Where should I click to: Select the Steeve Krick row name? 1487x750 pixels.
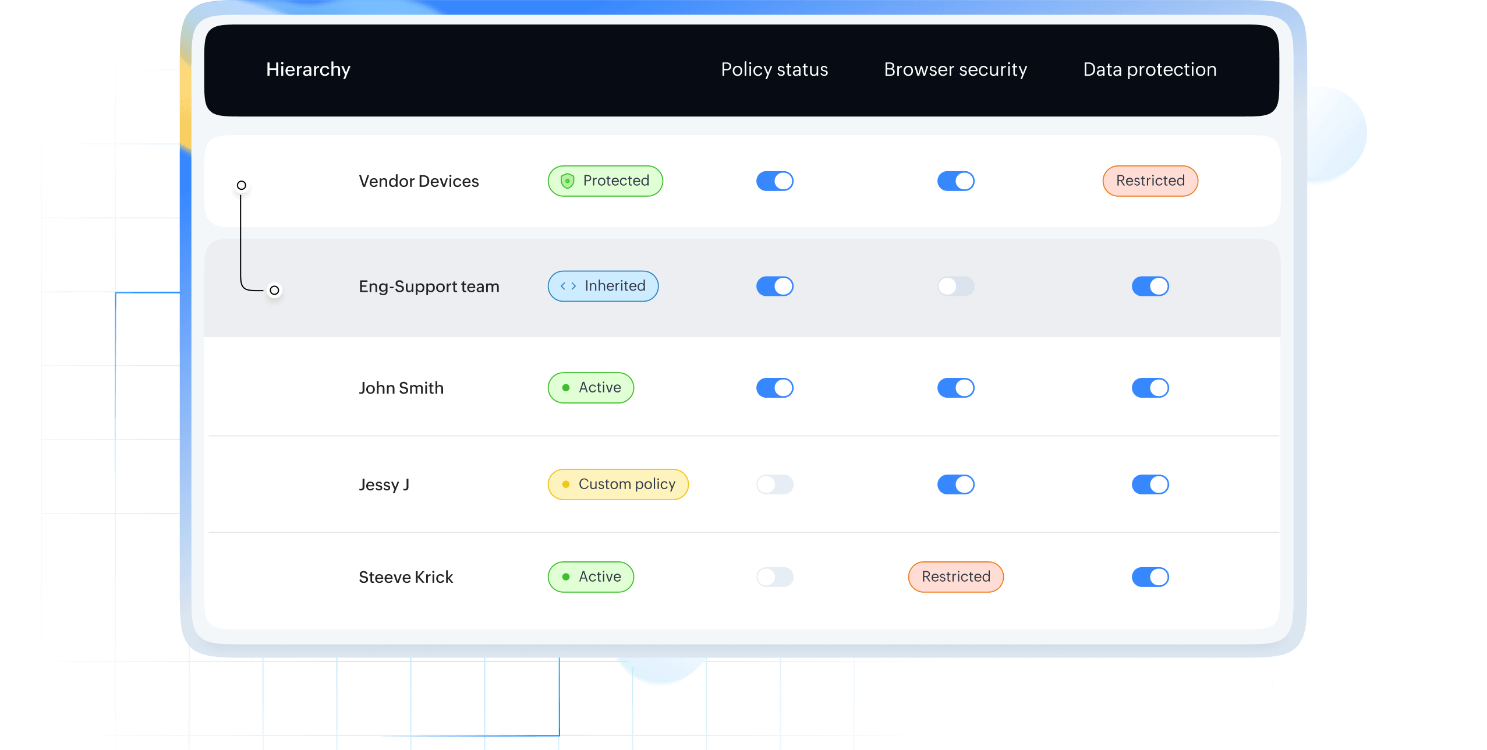[x=406, y=577]
